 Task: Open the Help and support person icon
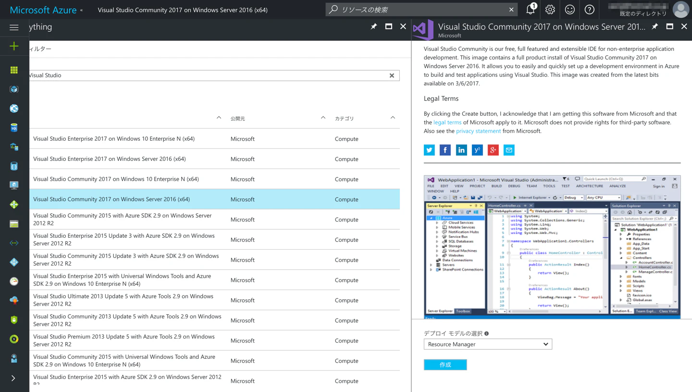14,358
